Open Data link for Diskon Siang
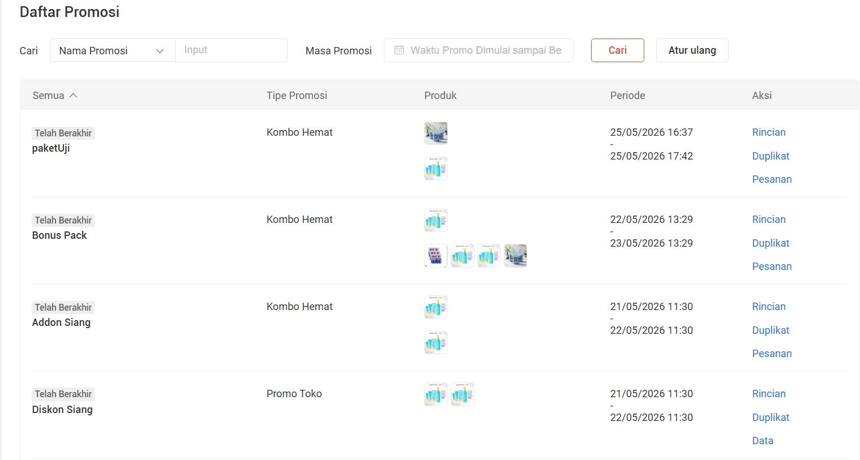The height and width of the screenshot is (460, 860). (763, 441)
